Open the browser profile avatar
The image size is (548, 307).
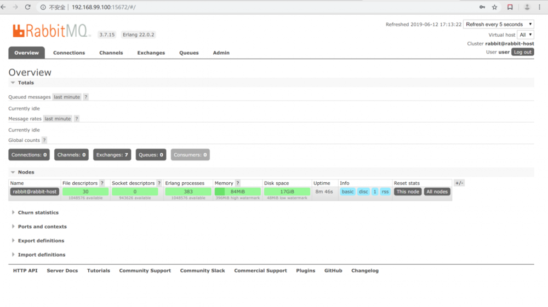coord(527,7)
